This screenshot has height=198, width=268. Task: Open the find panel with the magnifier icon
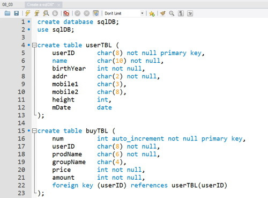172,13
